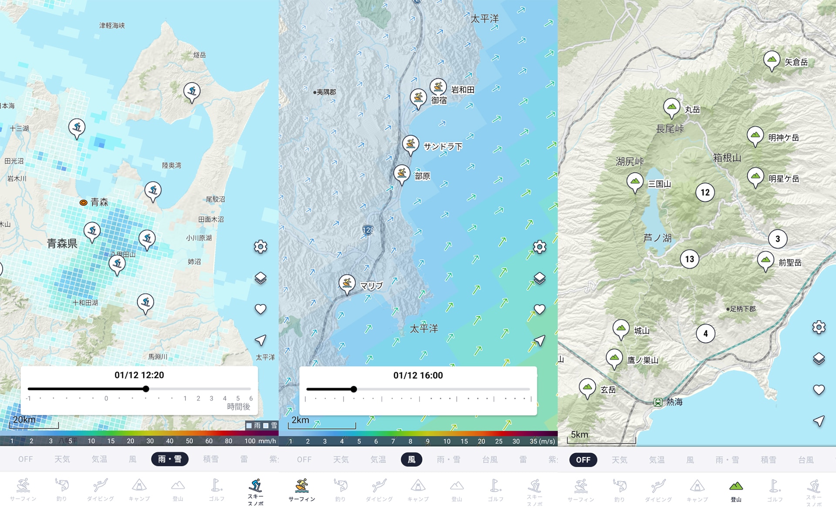Image resolution: width=836 pixels, height=508 pixels.
Task: Switch to ゴルフ tab on the rain map
Action: [216, 490]
